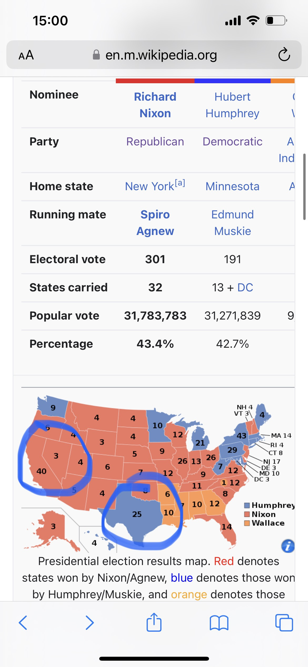Click the Humphrey blue legend swatch
Screen dimensions: 308x667
pos(247,505)
